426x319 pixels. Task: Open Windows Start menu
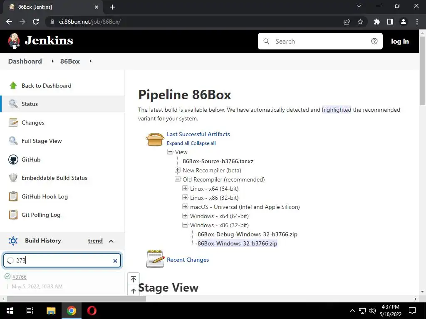[10, 311]
